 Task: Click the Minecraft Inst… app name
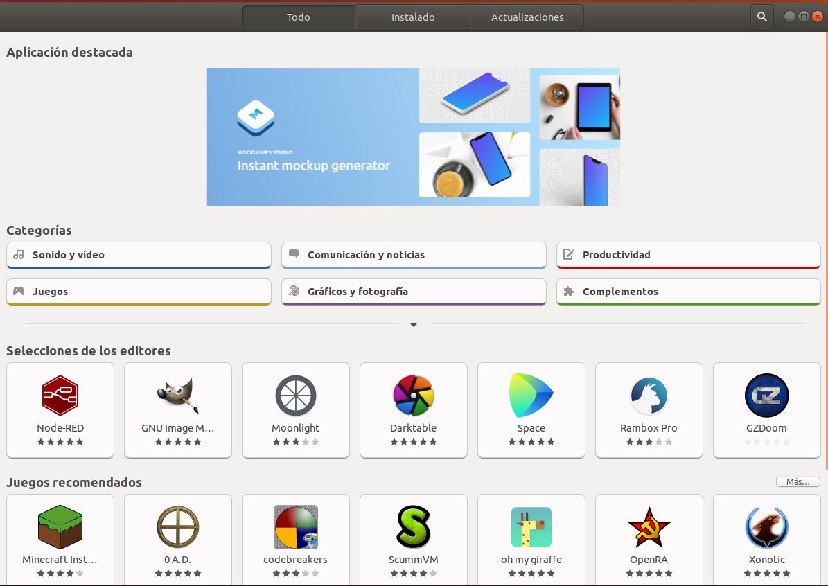(x=60, y=560)
